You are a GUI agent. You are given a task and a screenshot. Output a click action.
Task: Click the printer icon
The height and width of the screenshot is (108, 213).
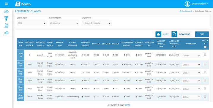click(158, 34)
